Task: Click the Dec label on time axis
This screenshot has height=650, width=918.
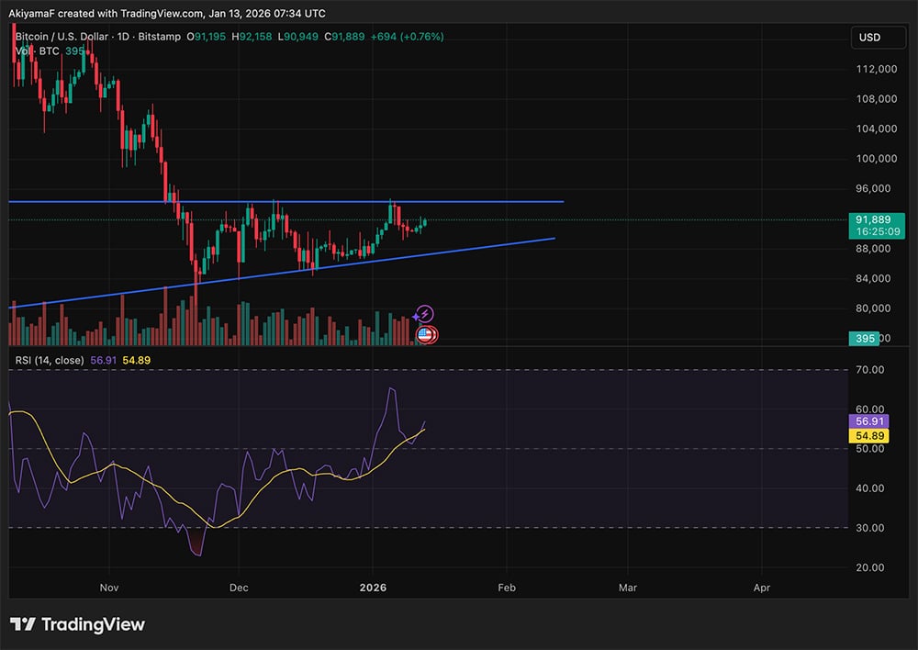Action: pos(239,586)
